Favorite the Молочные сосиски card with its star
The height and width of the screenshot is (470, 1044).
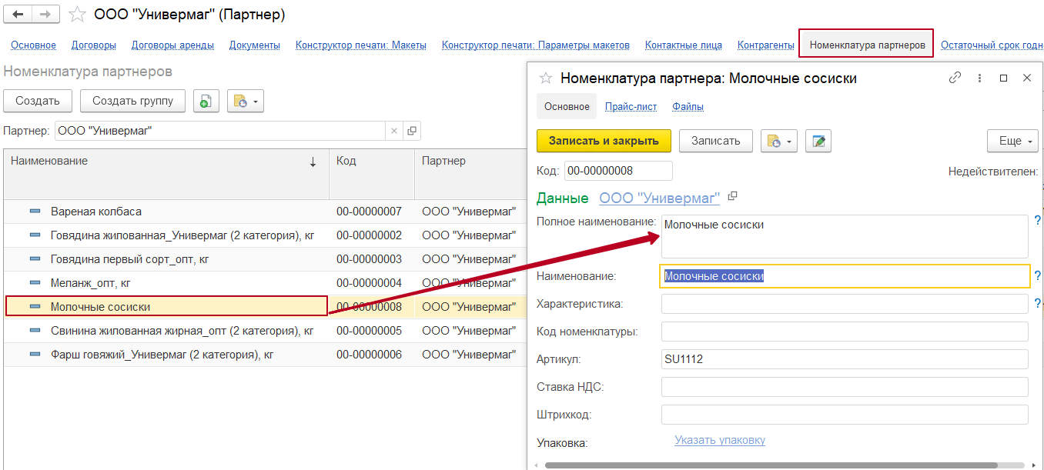(x=546, y=78)
